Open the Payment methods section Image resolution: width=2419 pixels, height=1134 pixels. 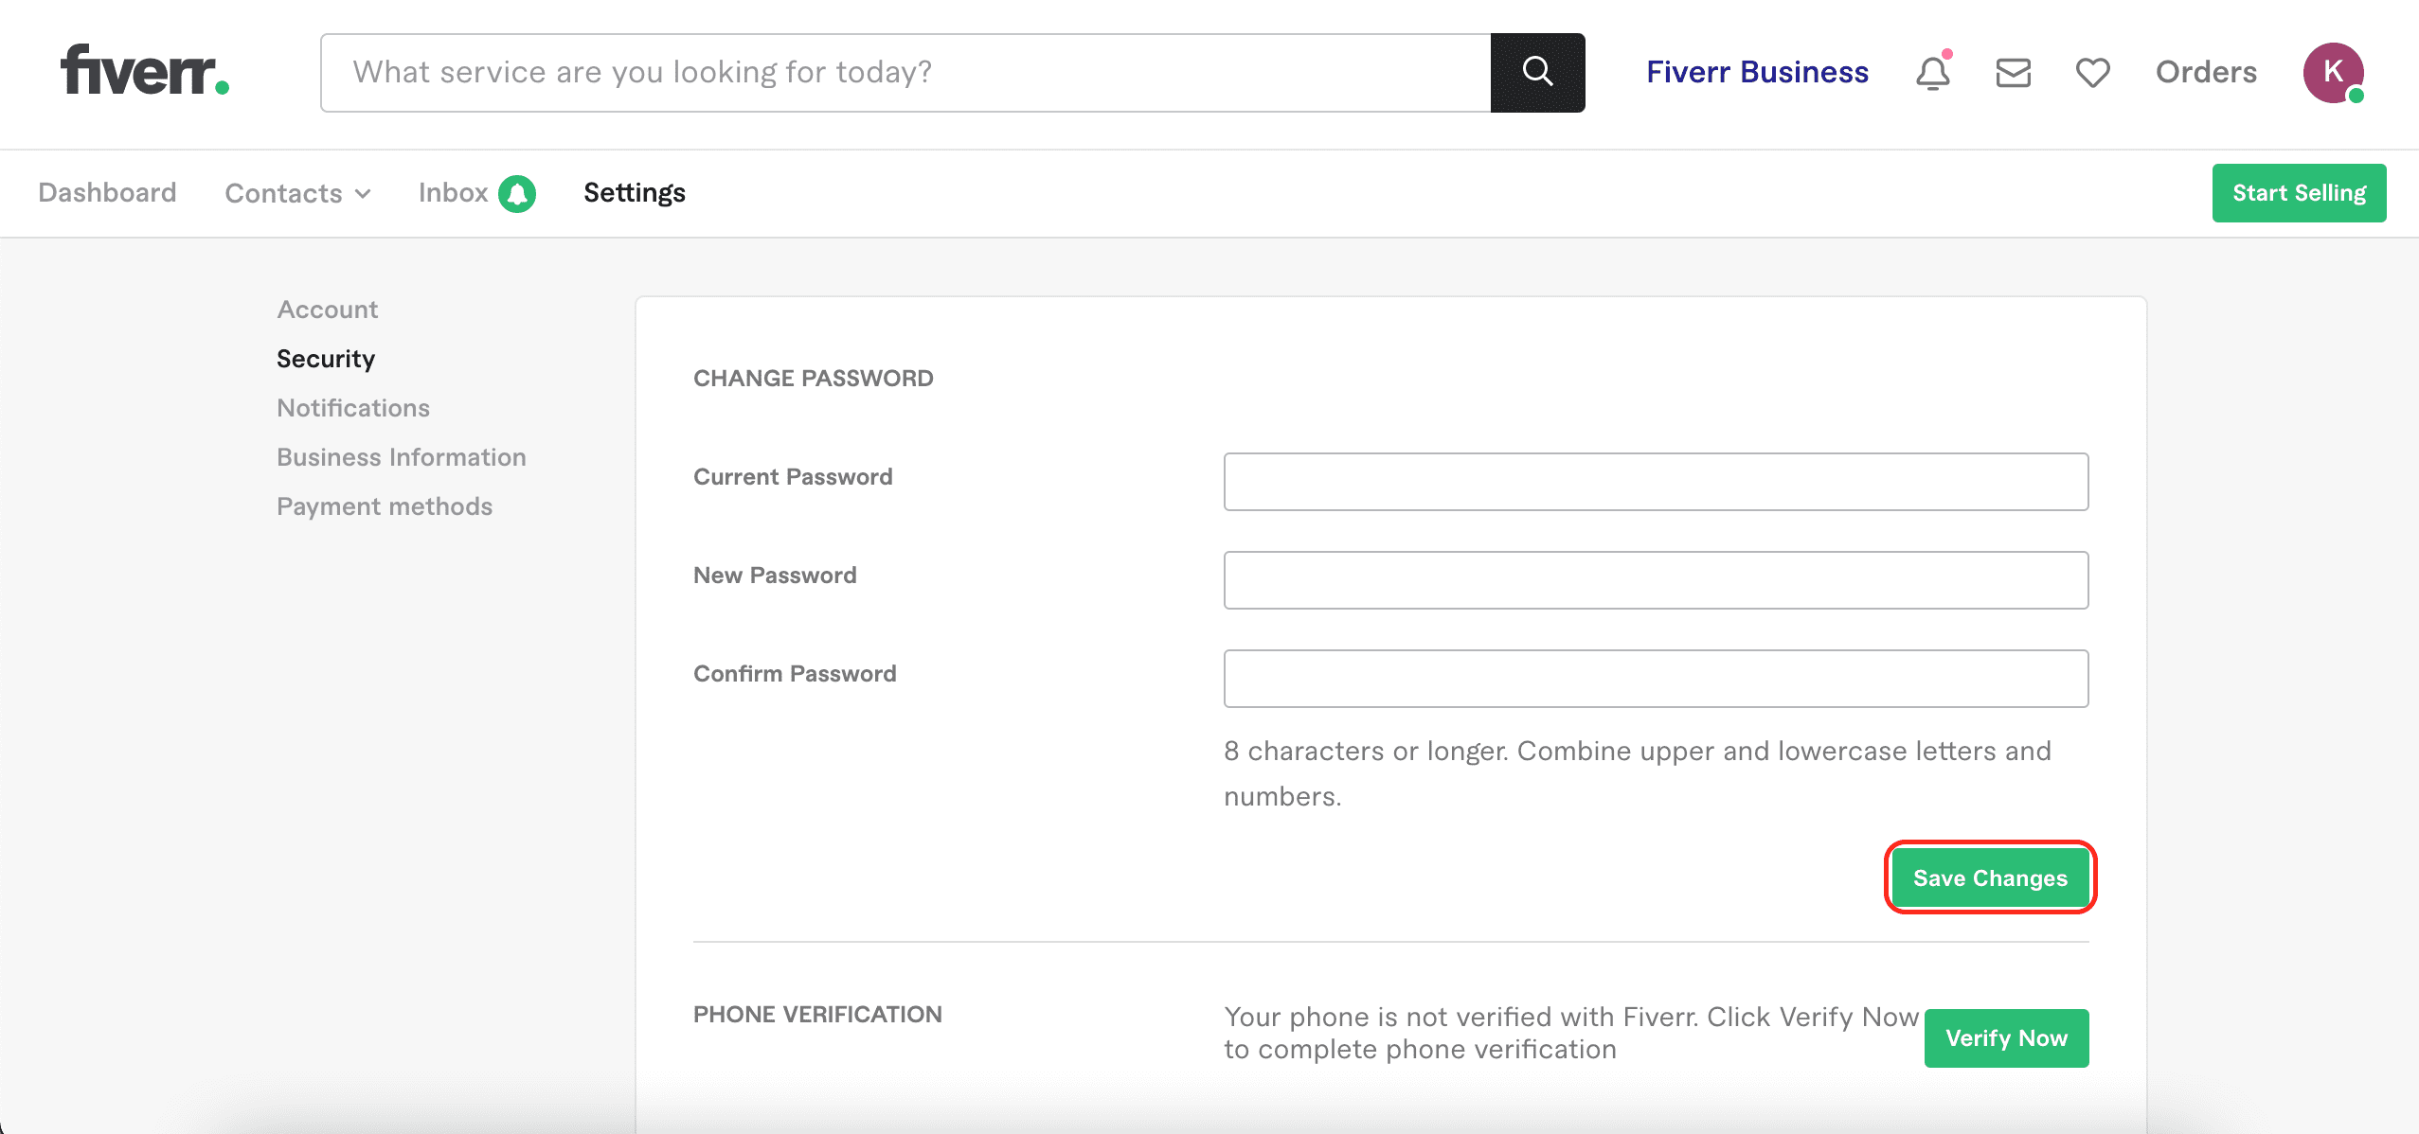point(384,506)
